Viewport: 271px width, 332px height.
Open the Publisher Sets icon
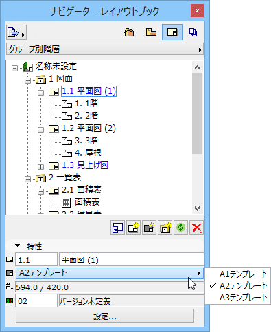pyautogui.click(x=193, y=32)
